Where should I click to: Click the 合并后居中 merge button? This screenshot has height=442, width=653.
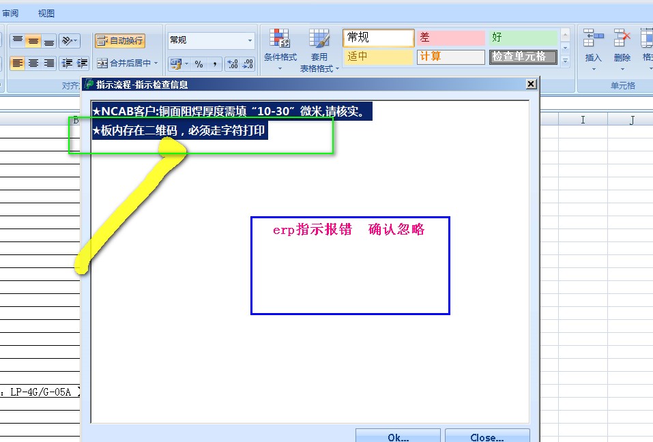click(x=124, y=63)
